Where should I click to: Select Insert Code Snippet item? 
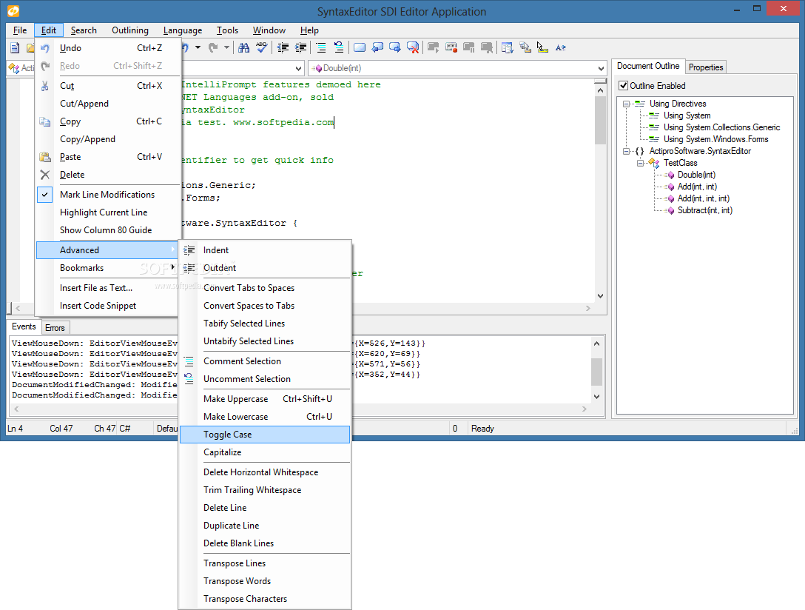[108, 306]
